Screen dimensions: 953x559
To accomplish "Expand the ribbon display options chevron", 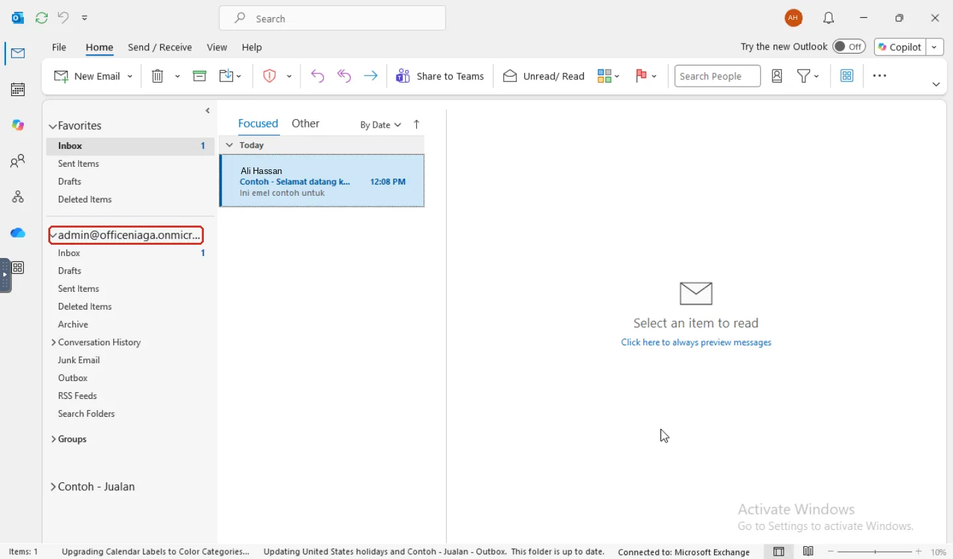I will tap(936, 85).
